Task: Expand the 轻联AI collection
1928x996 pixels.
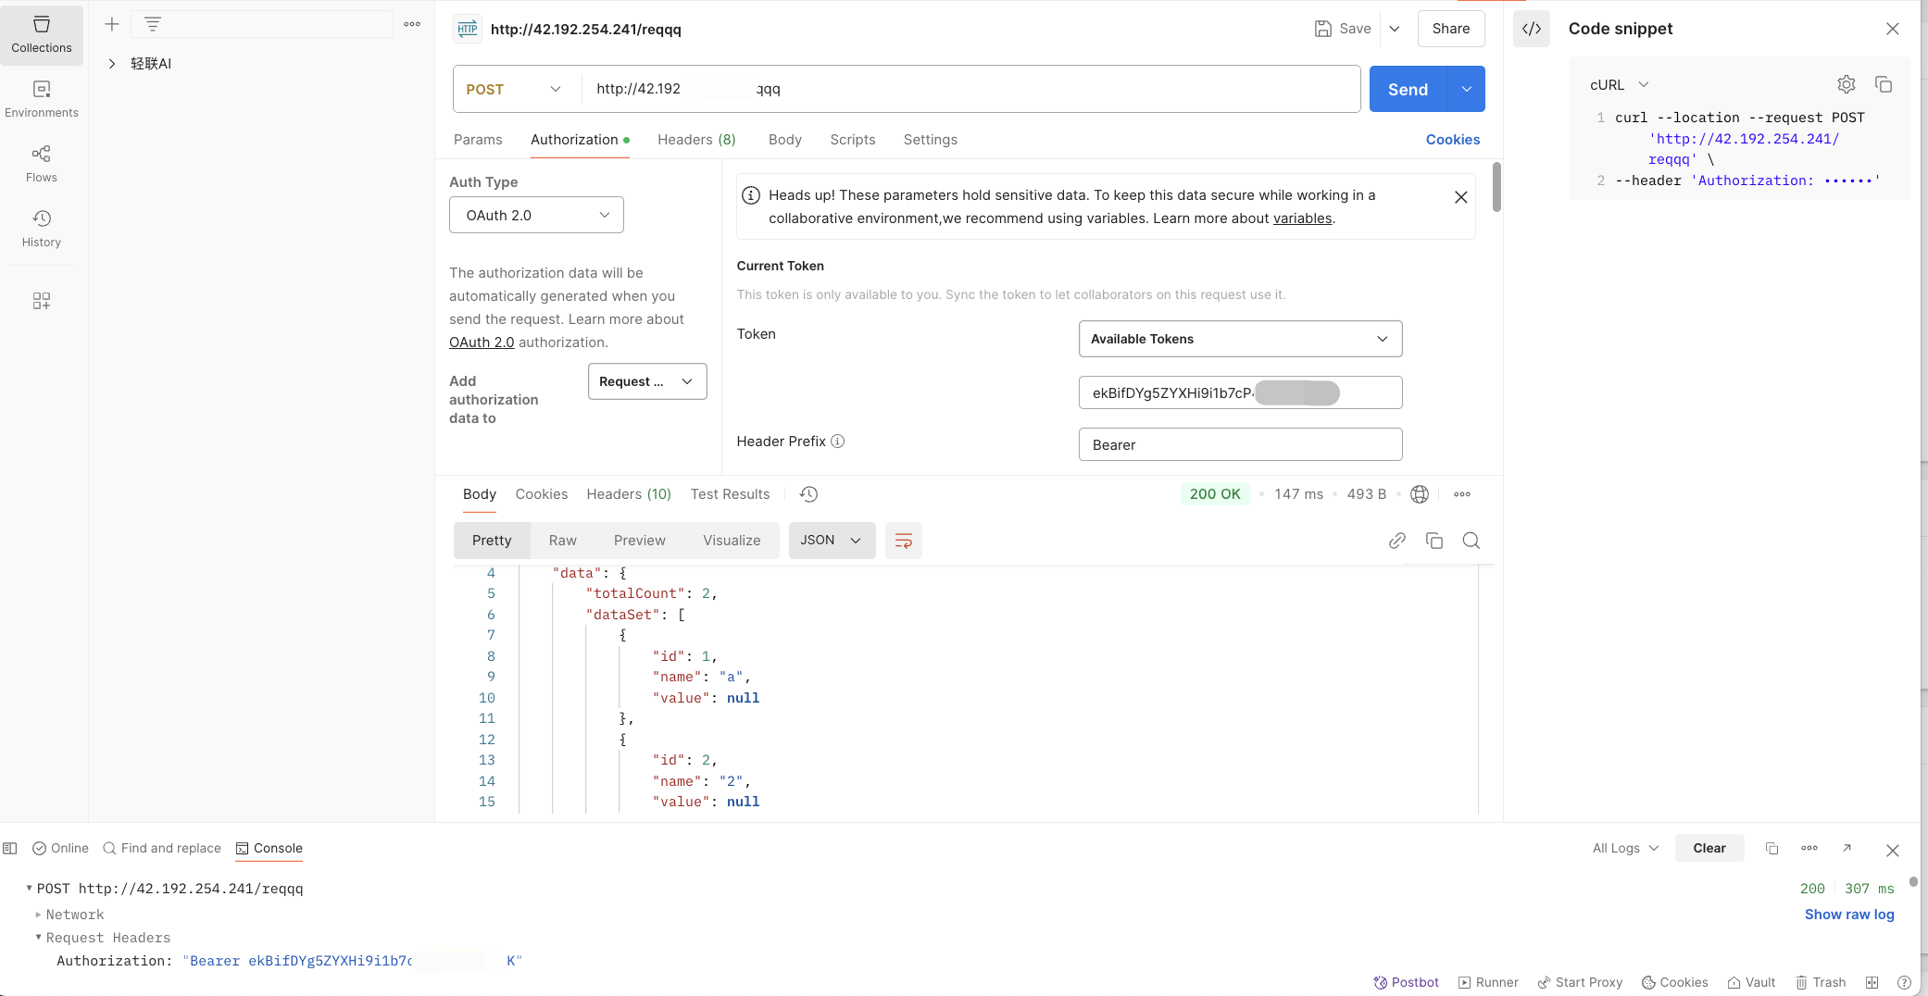Action: 112,64
